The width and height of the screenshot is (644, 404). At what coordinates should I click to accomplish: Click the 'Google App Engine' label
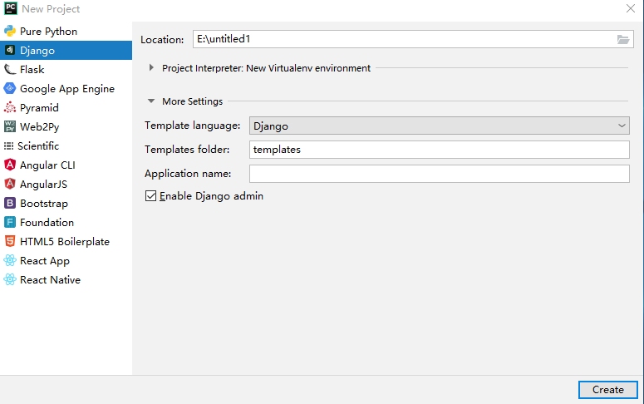tap(67, 89)
